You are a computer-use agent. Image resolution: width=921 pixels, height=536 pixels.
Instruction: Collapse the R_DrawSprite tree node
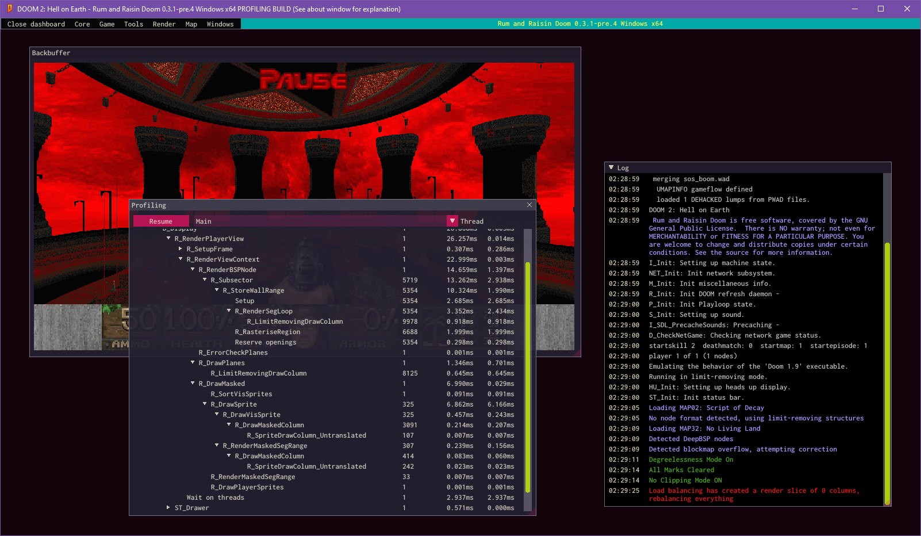click(205, 404)
